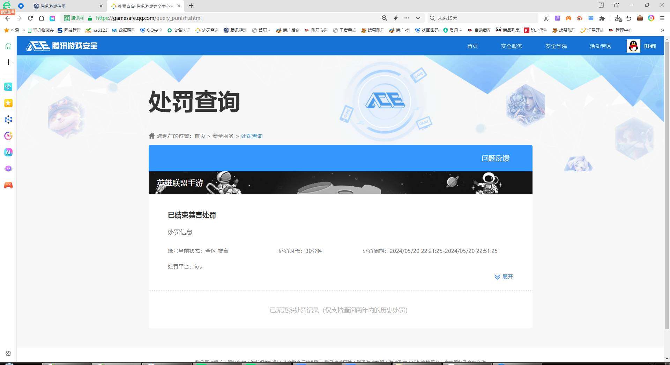This screenshot has height=365, width=670.
Task: Show more bookmarks overflow chevron
Action: point(662,30)
